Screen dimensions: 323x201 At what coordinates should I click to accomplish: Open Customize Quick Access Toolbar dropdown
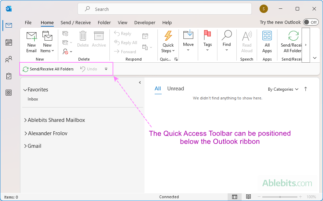click(106, 69)
